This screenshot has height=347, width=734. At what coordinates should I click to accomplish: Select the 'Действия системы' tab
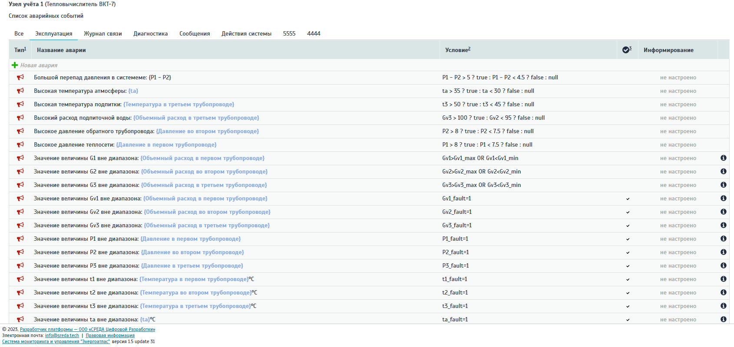pyautogui.click(x=246, y=34)
